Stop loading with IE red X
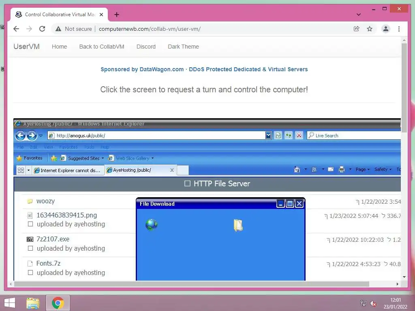This screenshot has width=415, height=311. tap(299, 135)
